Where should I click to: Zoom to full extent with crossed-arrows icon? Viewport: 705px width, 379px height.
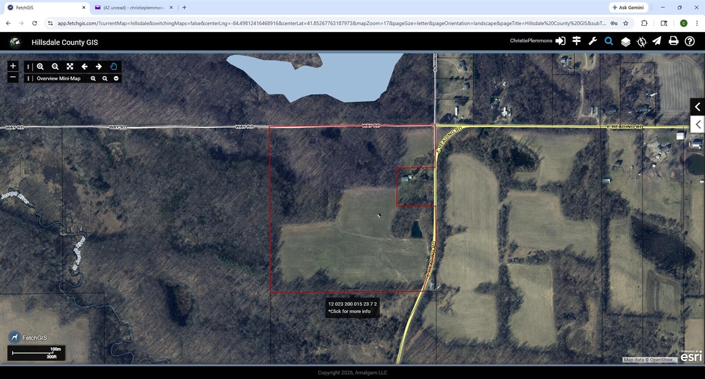pyautogui.click(x=69, y=66)
